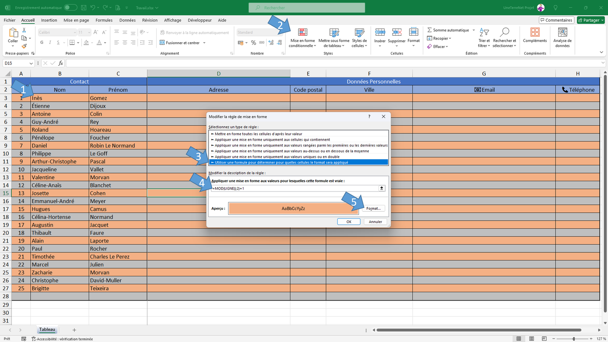
Task: Click the insert function fx icon
Action: point(61,63)
